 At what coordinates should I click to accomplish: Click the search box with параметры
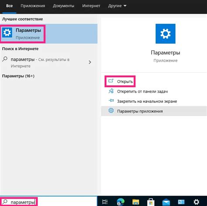48,202
